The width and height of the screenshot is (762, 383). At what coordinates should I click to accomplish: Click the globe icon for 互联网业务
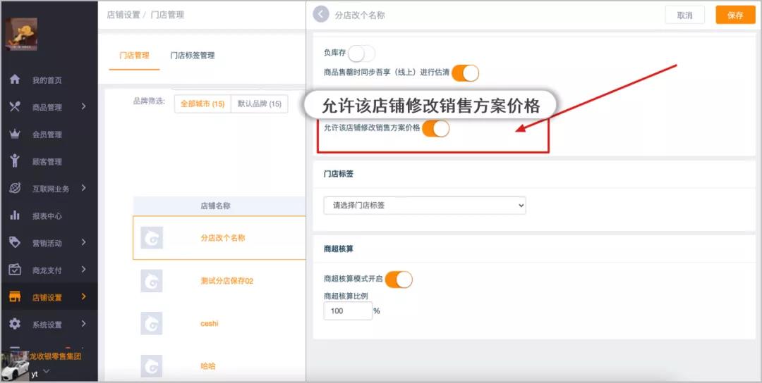tap(15, 188)
